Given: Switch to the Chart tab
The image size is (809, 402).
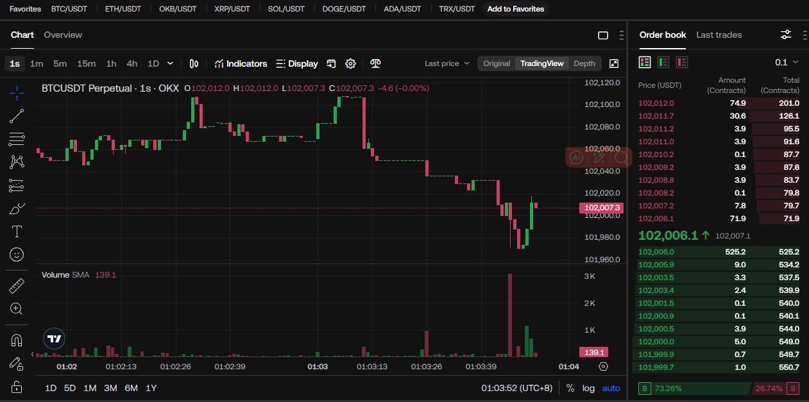Looking at the screenshot, I should click(22, 35).
